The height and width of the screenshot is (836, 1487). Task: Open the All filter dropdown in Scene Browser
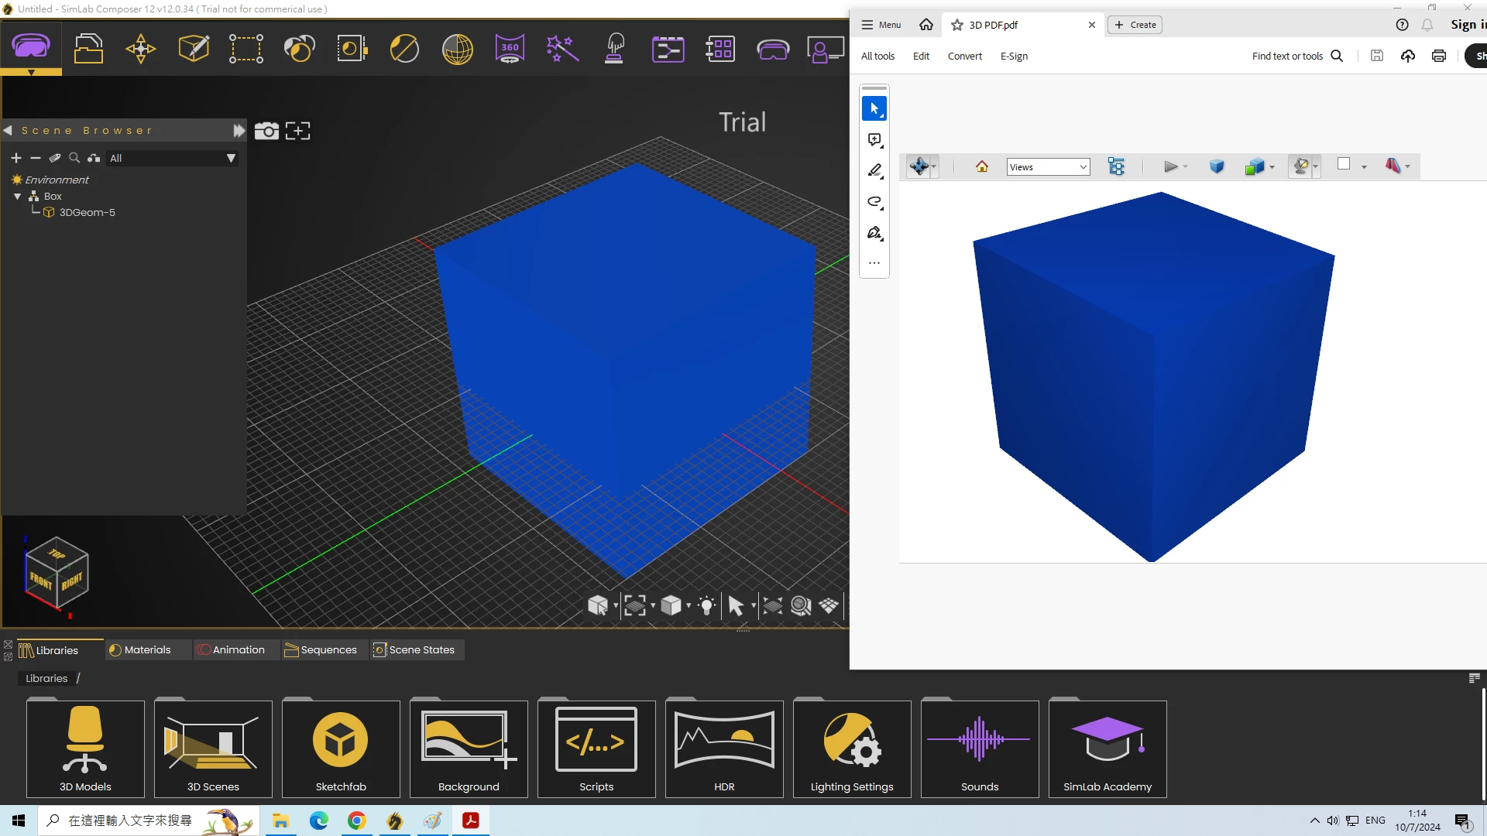[x=172, y=158]
